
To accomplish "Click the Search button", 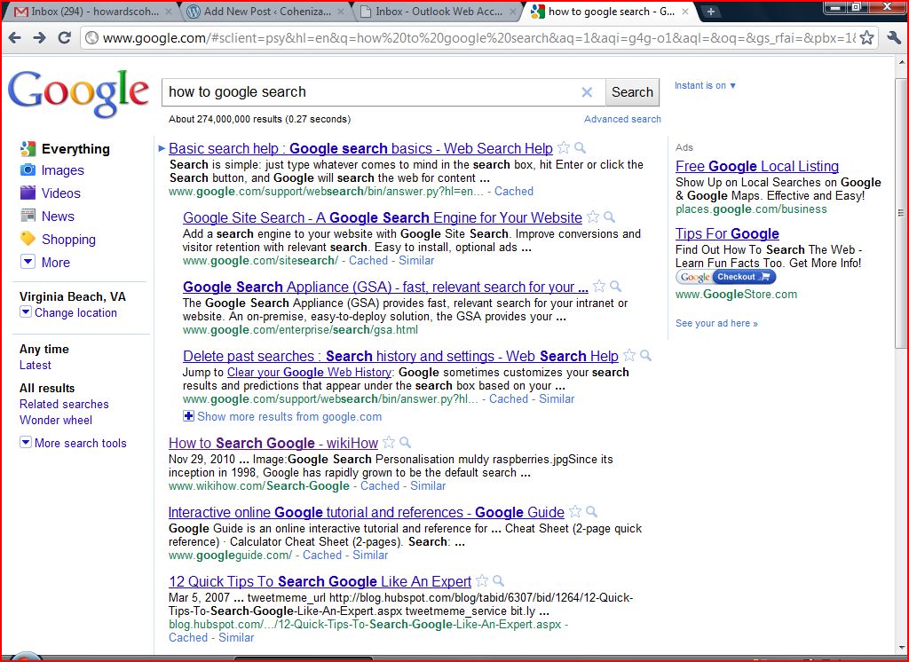I will (x=632, y=92).
